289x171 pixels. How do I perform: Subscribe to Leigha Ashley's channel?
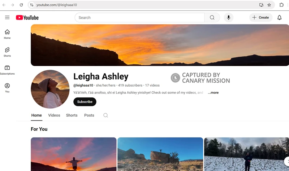click(85, 102)
